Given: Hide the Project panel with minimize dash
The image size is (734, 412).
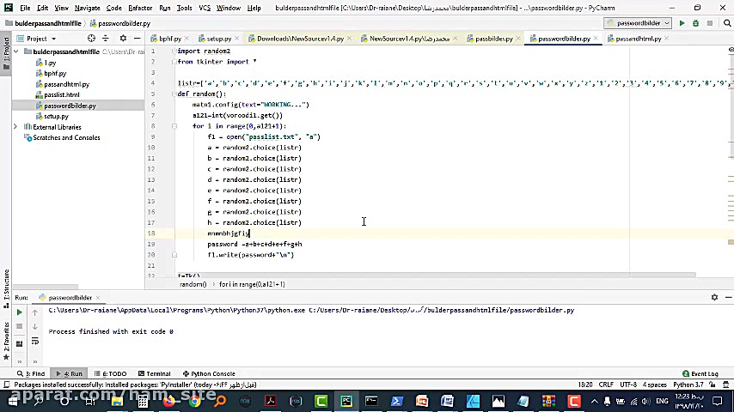Looking at the screenshot, I should 137,39.
